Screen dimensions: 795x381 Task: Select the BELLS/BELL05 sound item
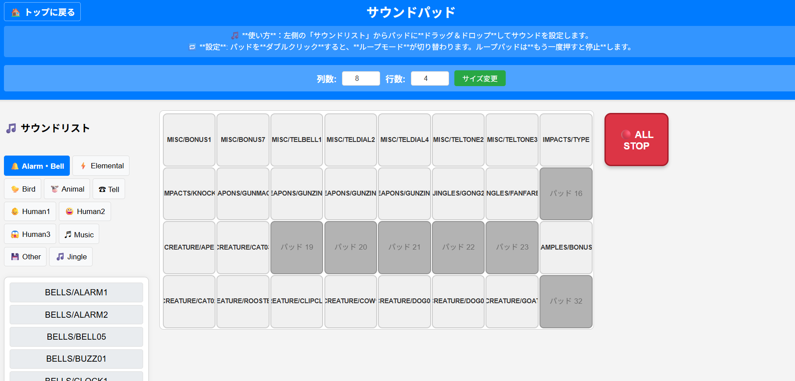[x=76, y=337]
